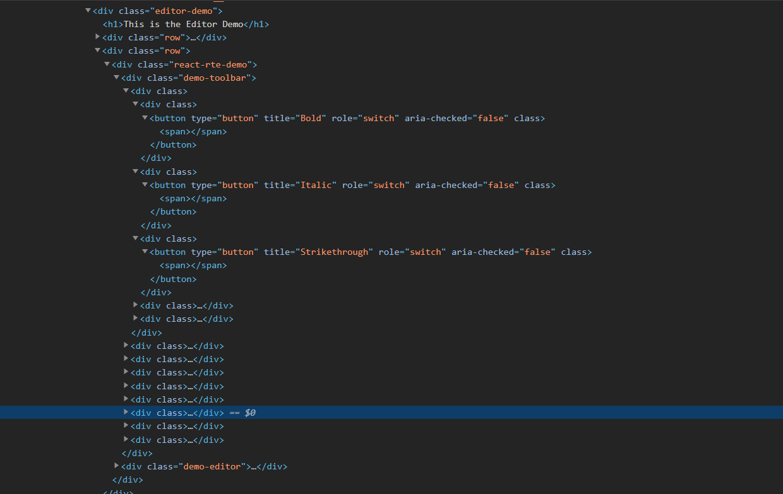The height and width of the screenshot is (494, 783).
Task: Click the title="Bold" attribute
Action: click(295, 118)
